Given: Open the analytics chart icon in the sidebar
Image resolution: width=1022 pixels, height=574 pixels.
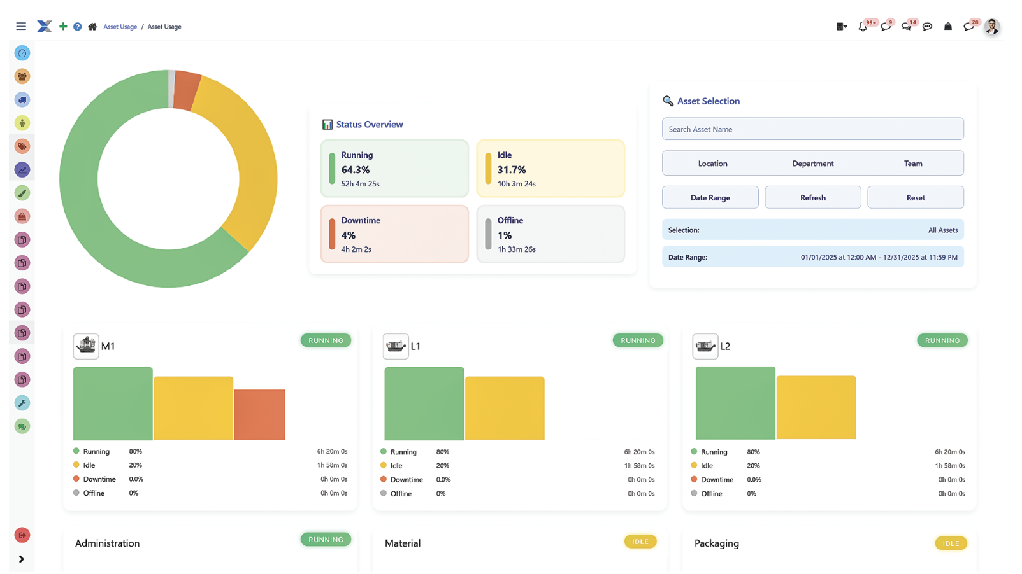Looking at the screenshot, I should point(22,169).
